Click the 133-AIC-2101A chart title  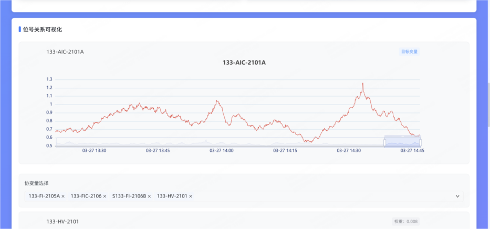click(x=244, y=63)
